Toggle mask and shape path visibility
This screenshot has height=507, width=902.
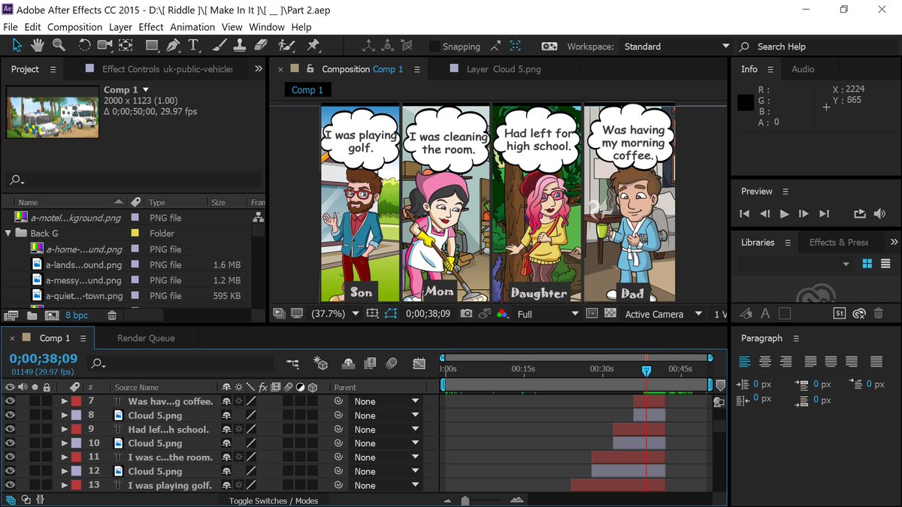coord(390,314)
